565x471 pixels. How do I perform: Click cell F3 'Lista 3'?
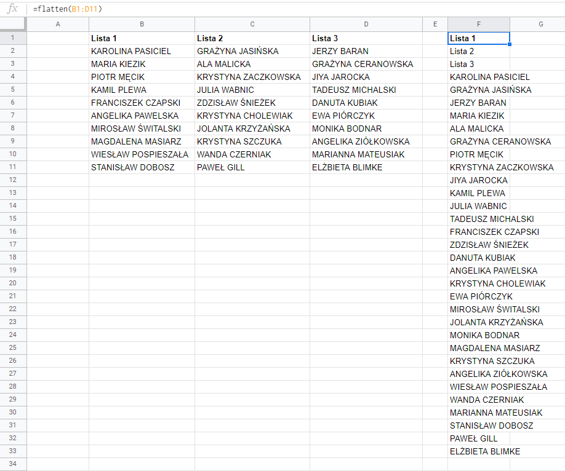click(x=478, y=64)
